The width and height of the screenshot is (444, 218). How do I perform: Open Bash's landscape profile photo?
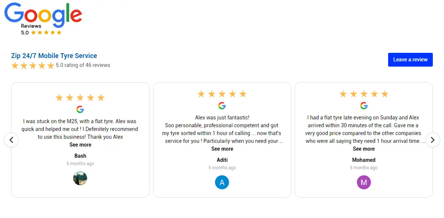point(80,178)
